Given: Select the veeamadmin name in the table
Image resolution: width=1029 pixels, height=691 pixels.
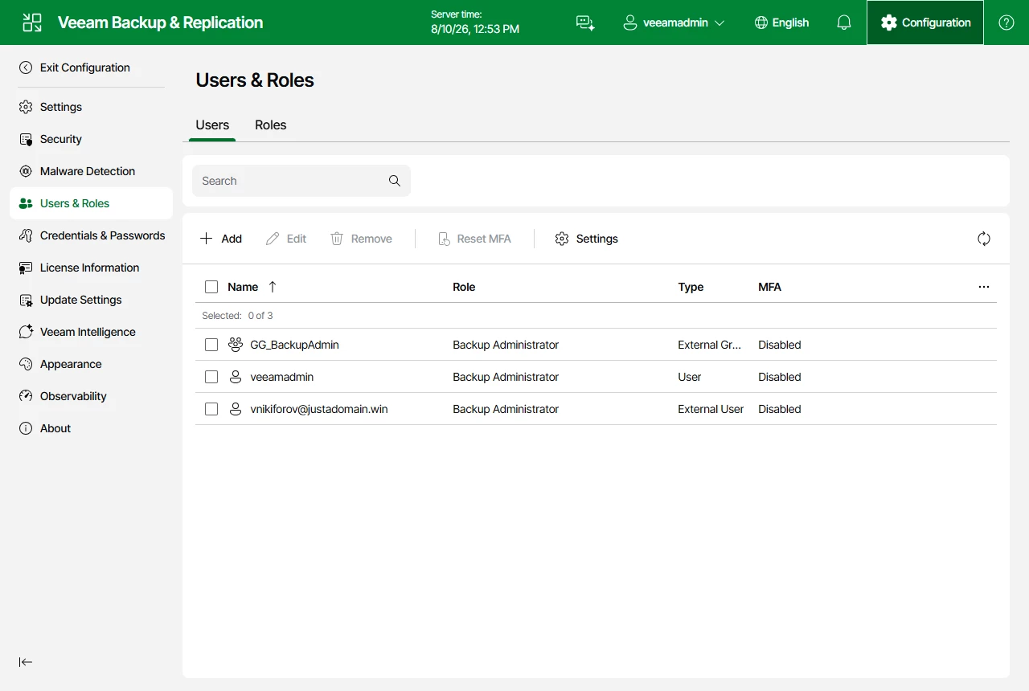Looking at the screenshot, I should [282, 377].
